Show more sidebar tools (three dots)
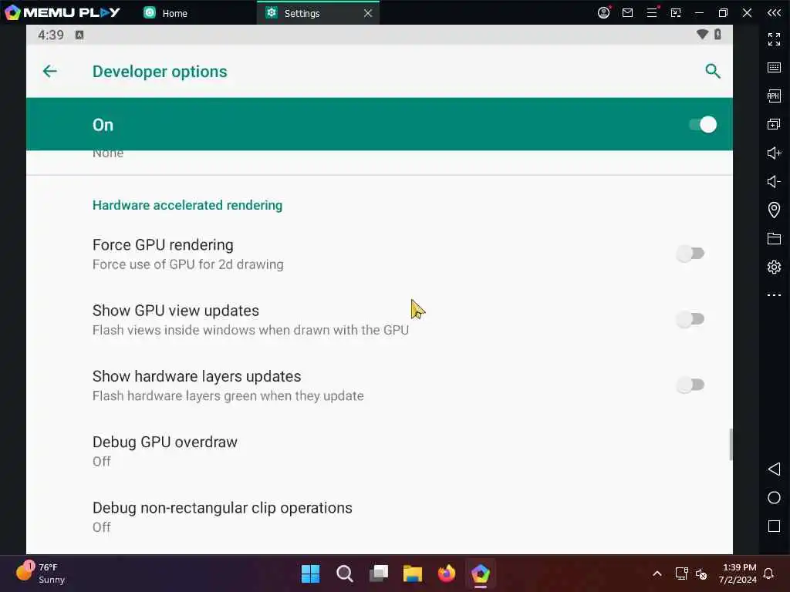 pos(774,295)
